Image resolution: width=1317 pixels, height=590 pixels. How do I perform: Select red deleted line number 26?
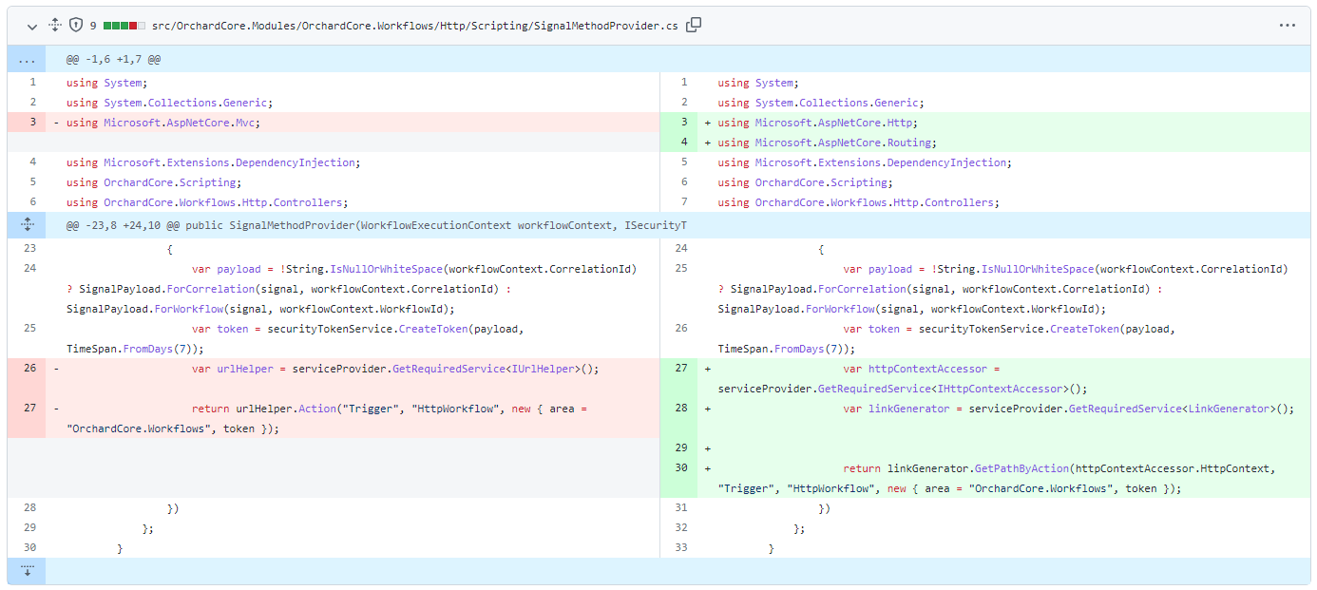[27, 378]
